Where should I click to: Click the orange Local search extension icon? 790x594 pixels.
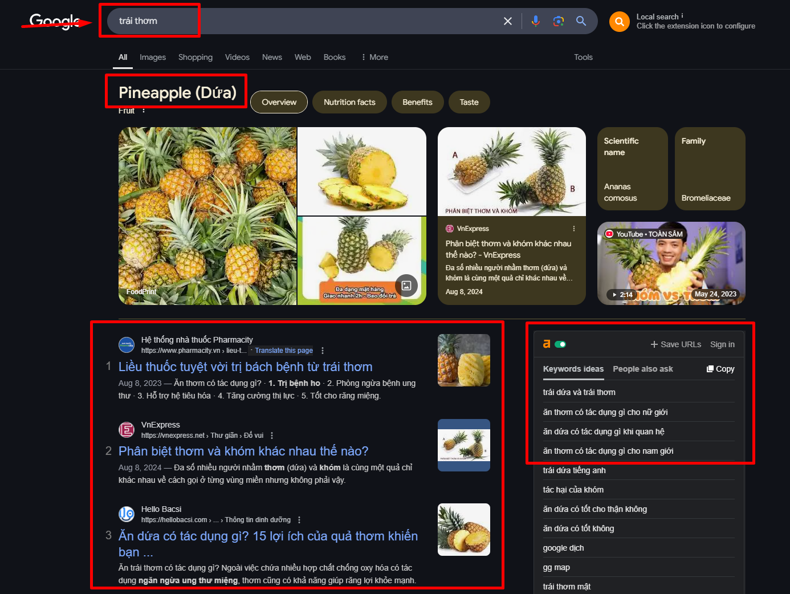(x=620, y=22)
